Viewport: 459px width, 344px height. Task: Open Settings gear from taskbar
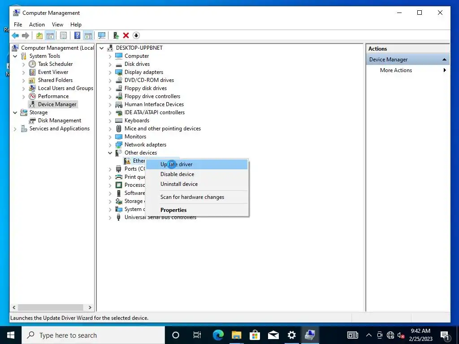[291, 335]
